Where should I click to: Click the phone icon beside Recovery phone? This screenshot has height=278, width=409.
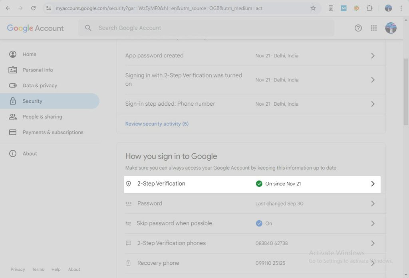[128, 263]
